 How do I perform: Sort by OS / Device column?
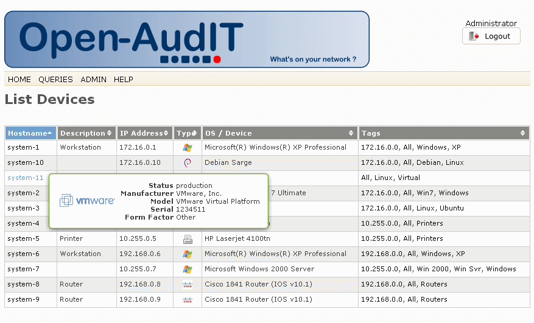[279, 133]
